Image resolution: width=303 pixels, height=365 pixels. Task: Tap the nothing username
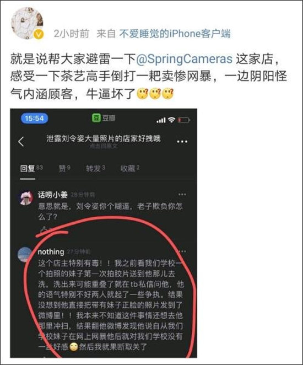(51, 251)
